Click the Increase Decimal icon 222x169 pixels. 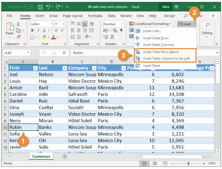pyautogui.click(x=106, y=37)
